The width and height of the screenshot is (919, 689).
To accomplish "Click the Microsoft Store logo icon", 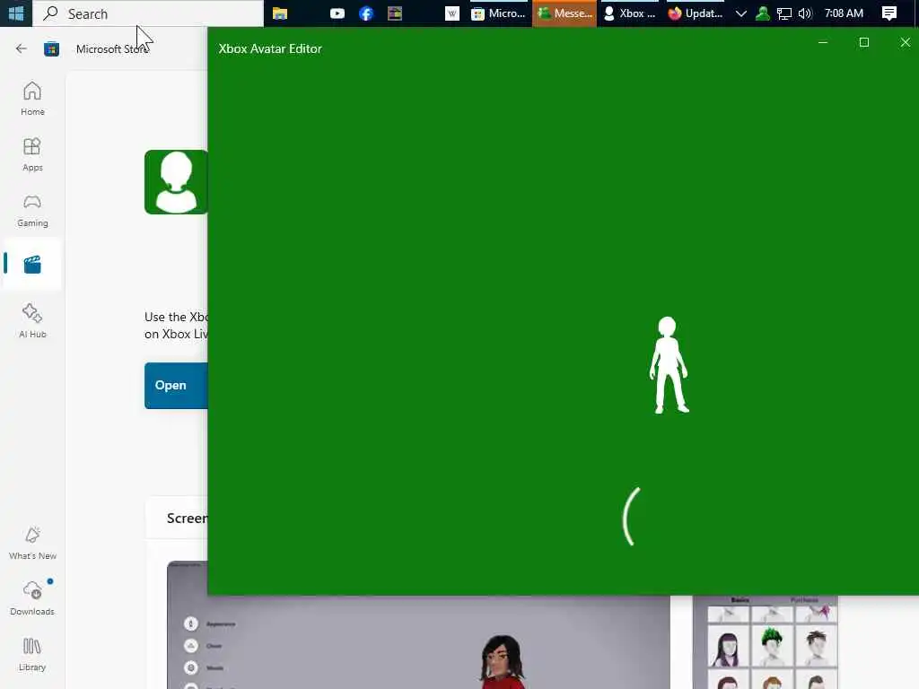I will (51, 48).
